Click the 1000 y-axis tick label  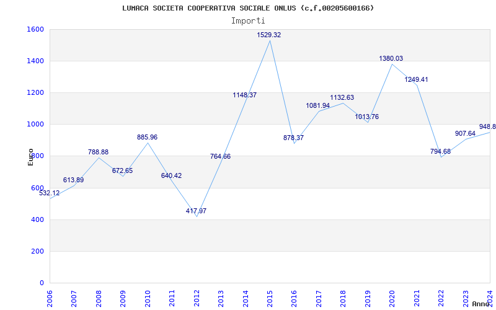click(36, 125)
